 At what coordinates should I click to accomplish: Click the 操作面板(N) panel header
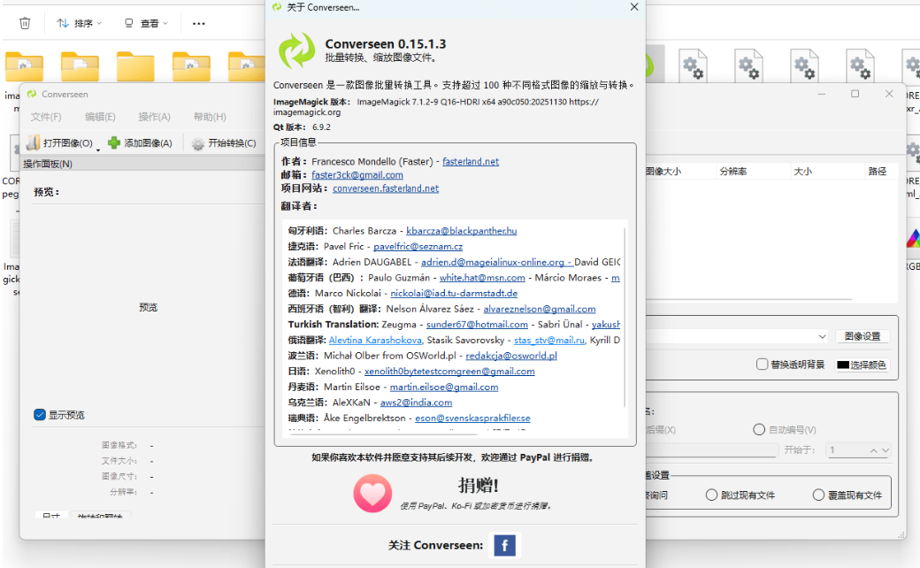tap(143, 164)
